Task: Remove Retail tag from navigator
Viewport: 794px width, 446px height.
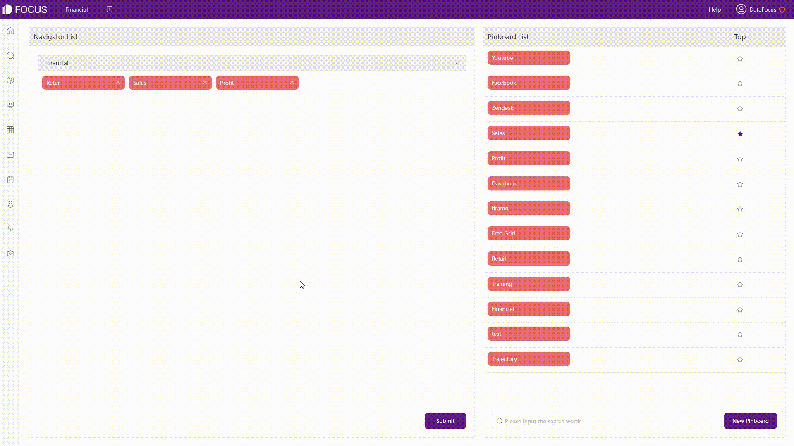Action: pyautogui.click(x=118, y=82)
